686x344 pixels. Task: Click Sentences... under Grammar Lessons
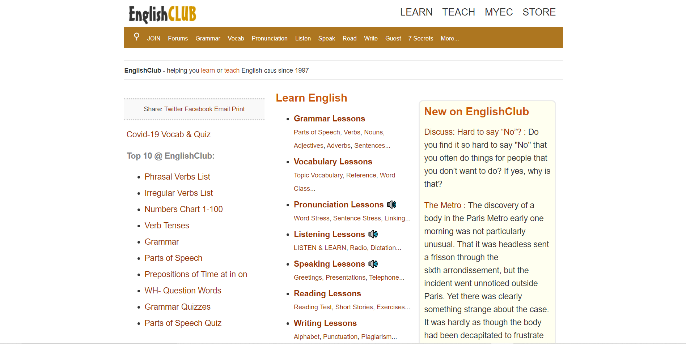(372, 146)
